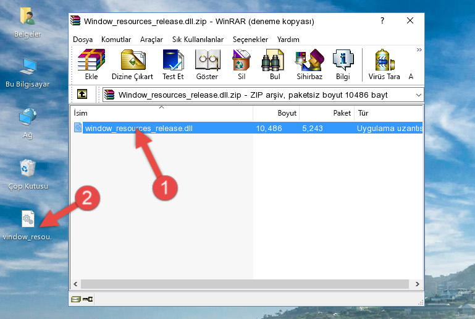The width and height of the screenshot is (475, 319).
Task: Open the Sık Kullanılanlar menu
Action: pos(198,40)
